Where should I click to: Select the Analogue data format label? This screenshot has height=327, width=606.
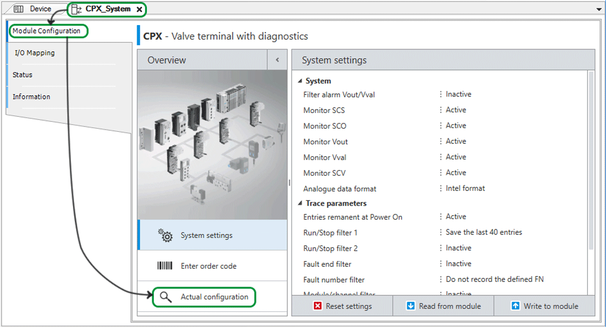click(x=340, y=189)
